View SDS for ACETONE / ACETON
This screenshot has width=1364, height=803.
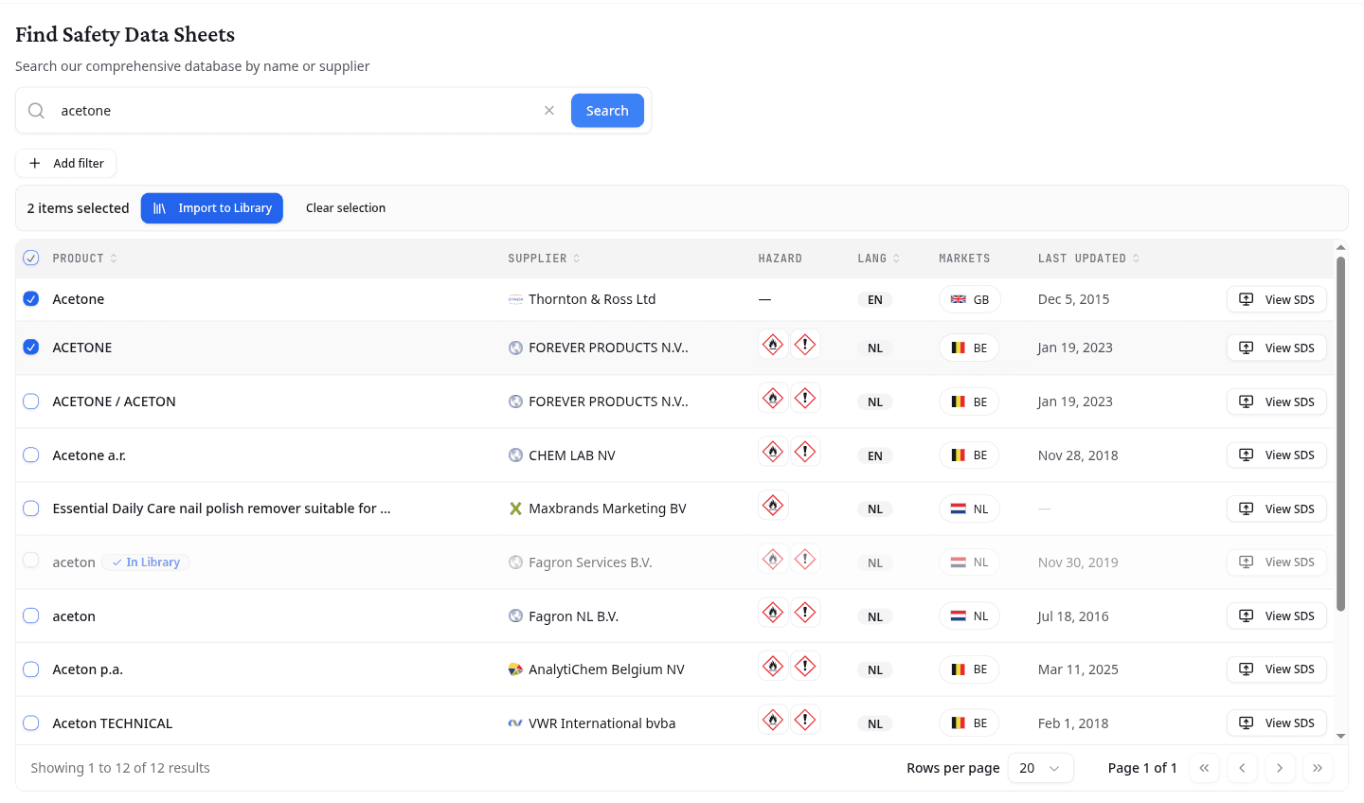coord(1277,401)
